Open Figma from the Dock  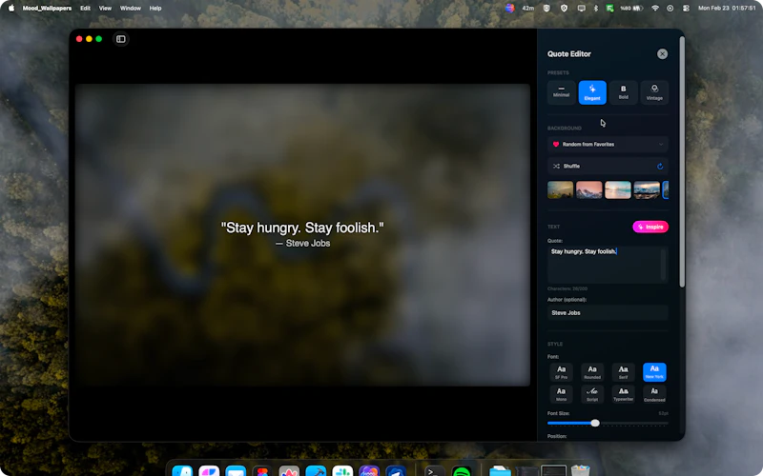coord(262,471)
